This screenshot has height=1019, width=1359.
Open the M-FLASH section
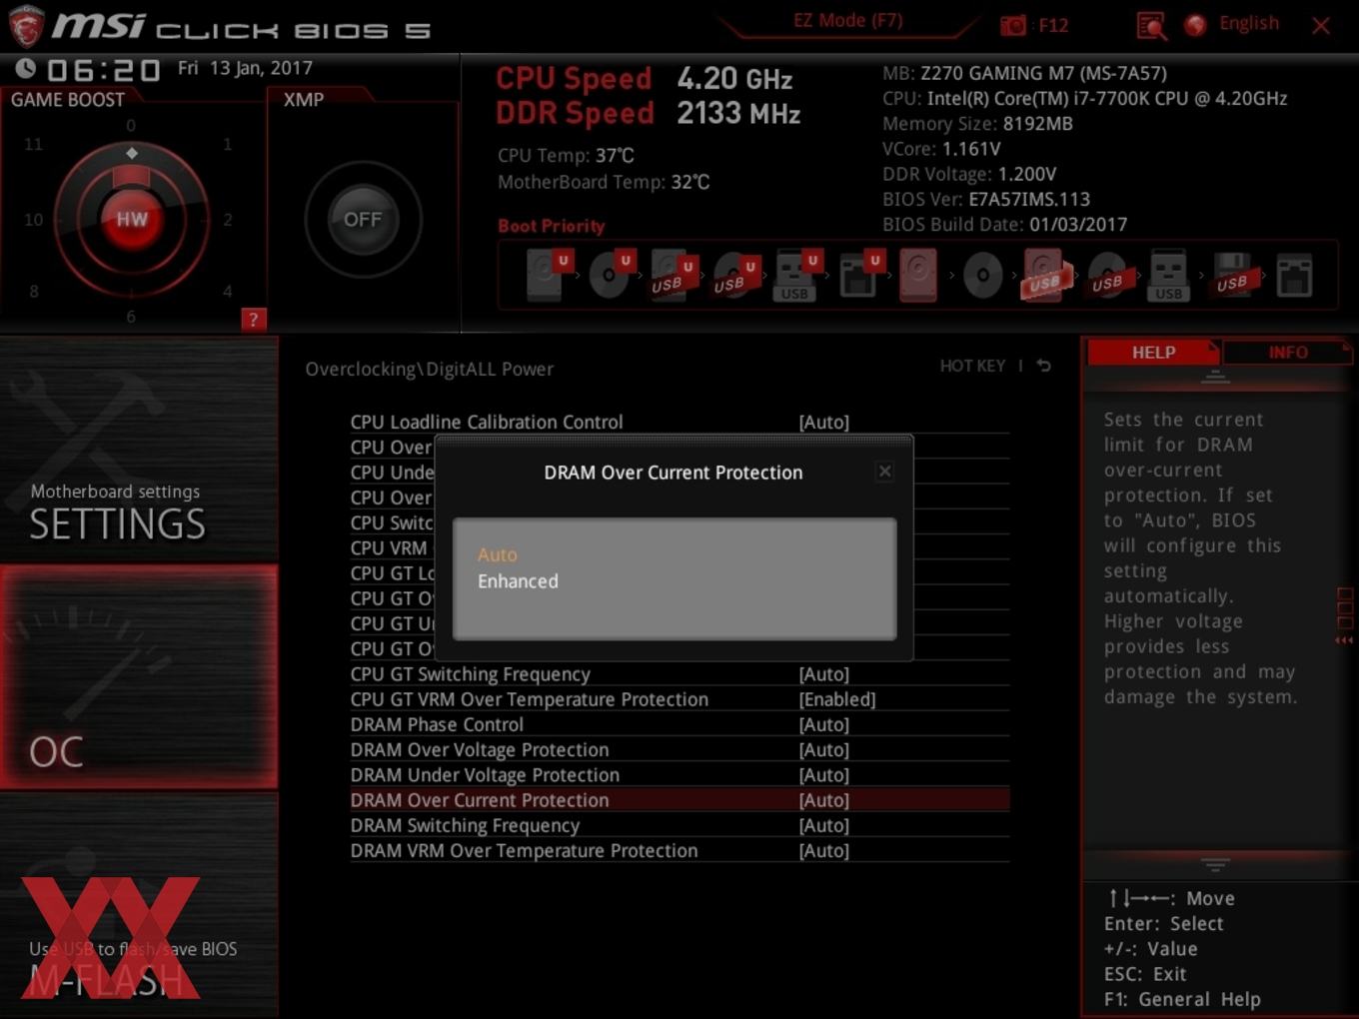139,906
